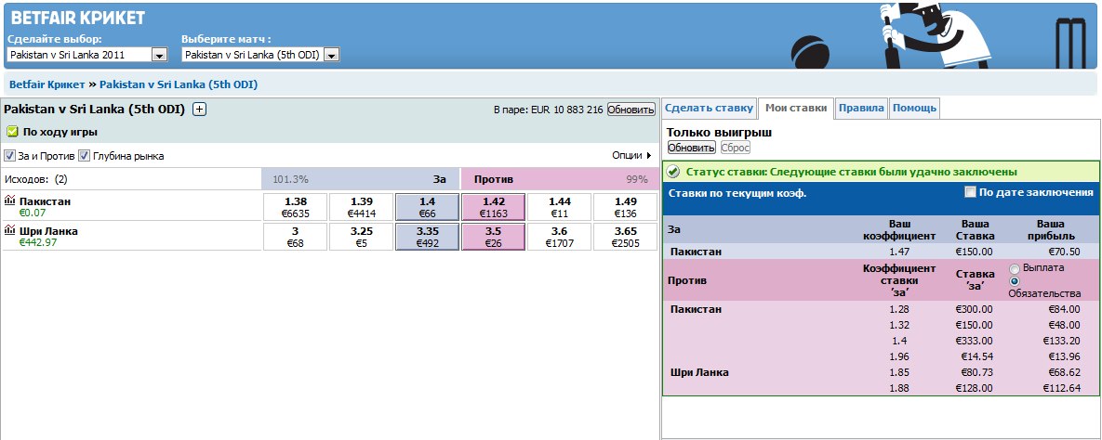Image resolution: width=1102 pixels, height=440 pixels.
Task: Click back bet odds 1.47 row
Action: (882, 252)
